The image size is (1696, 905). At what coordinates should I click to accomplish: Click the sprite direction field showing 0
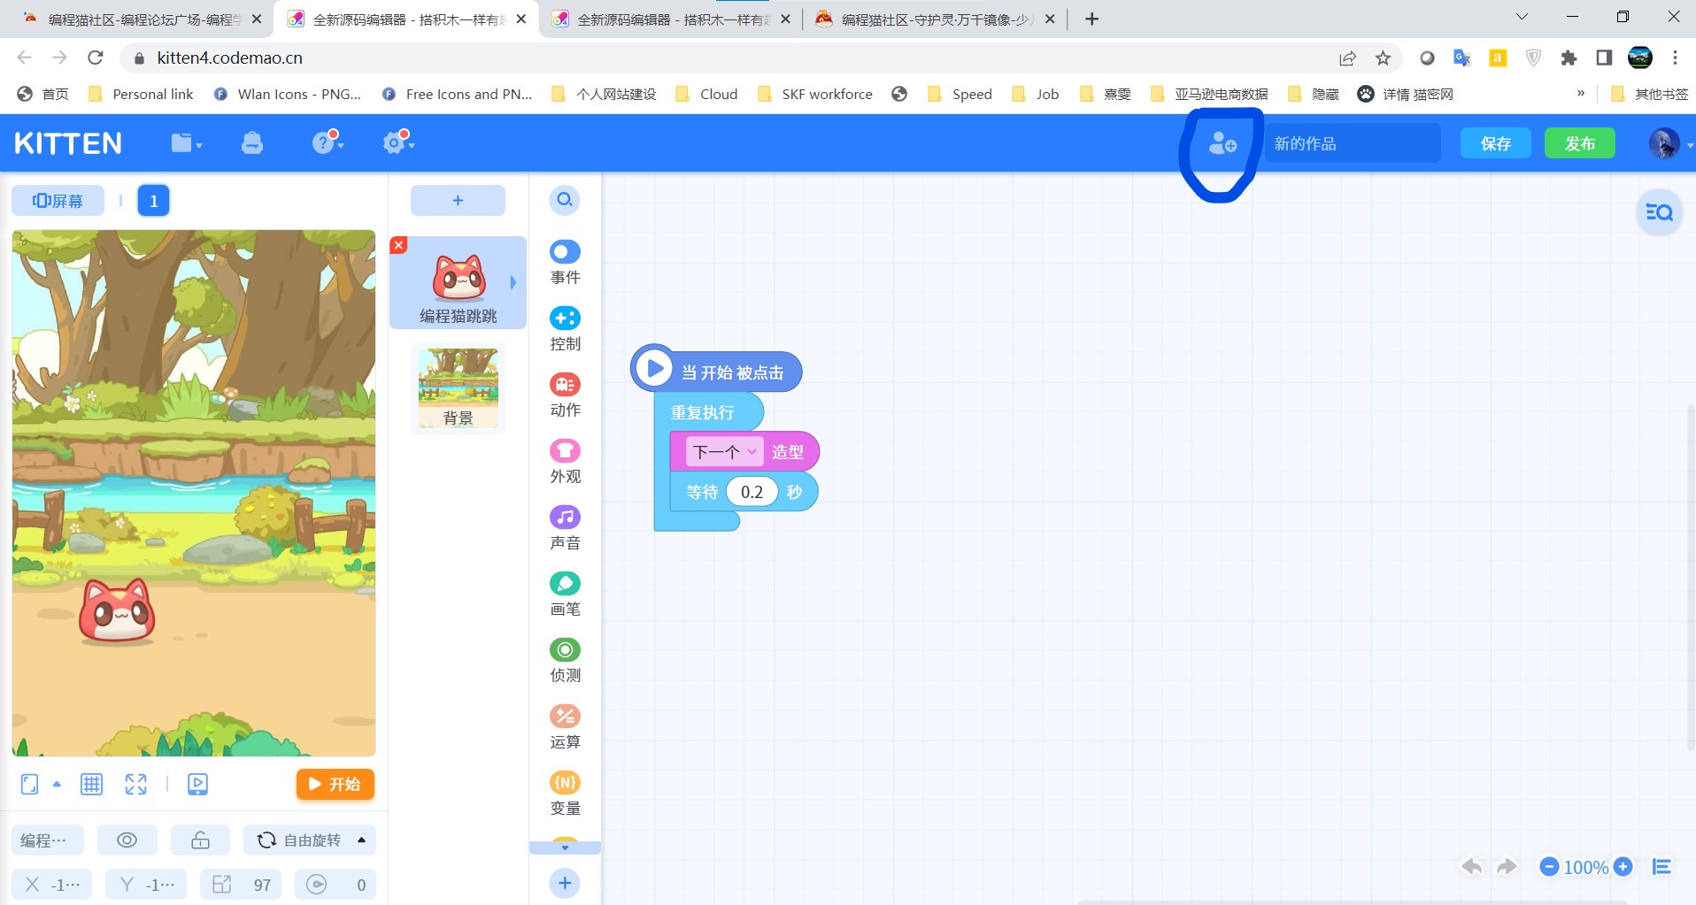click(335, 885)
